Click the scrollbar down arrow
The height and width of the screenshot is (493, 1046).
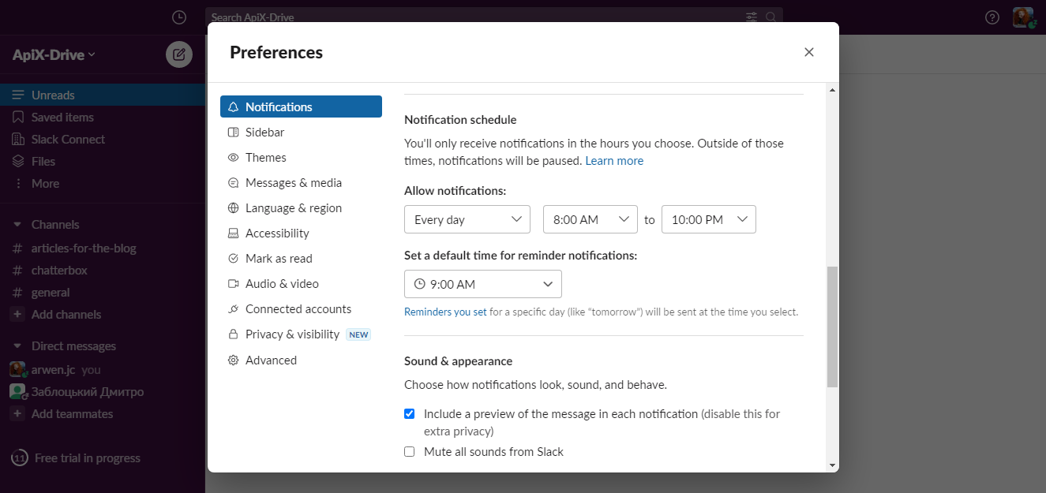832,465
